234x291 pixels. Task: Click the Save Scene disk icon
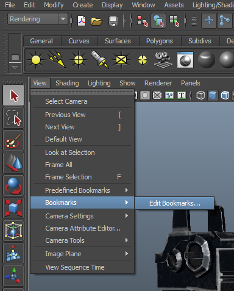point(113,21)
